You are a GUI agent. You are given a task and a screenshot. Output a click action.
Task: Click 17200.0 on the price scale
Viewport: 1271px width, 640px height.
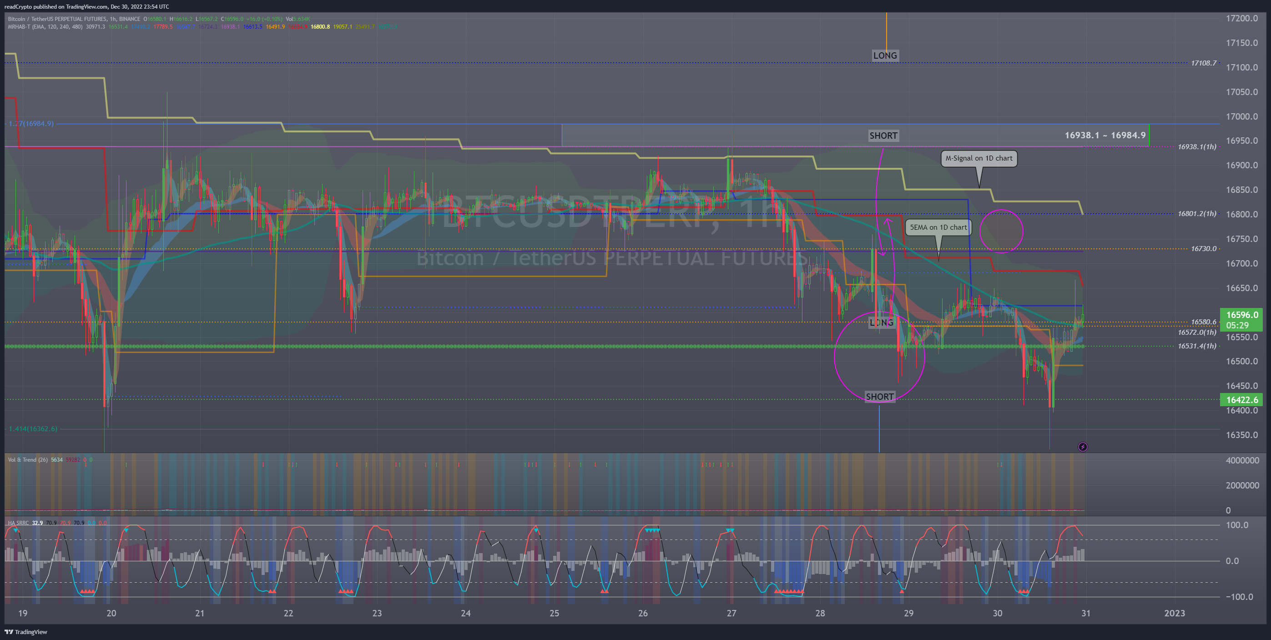coord(1242,18)
